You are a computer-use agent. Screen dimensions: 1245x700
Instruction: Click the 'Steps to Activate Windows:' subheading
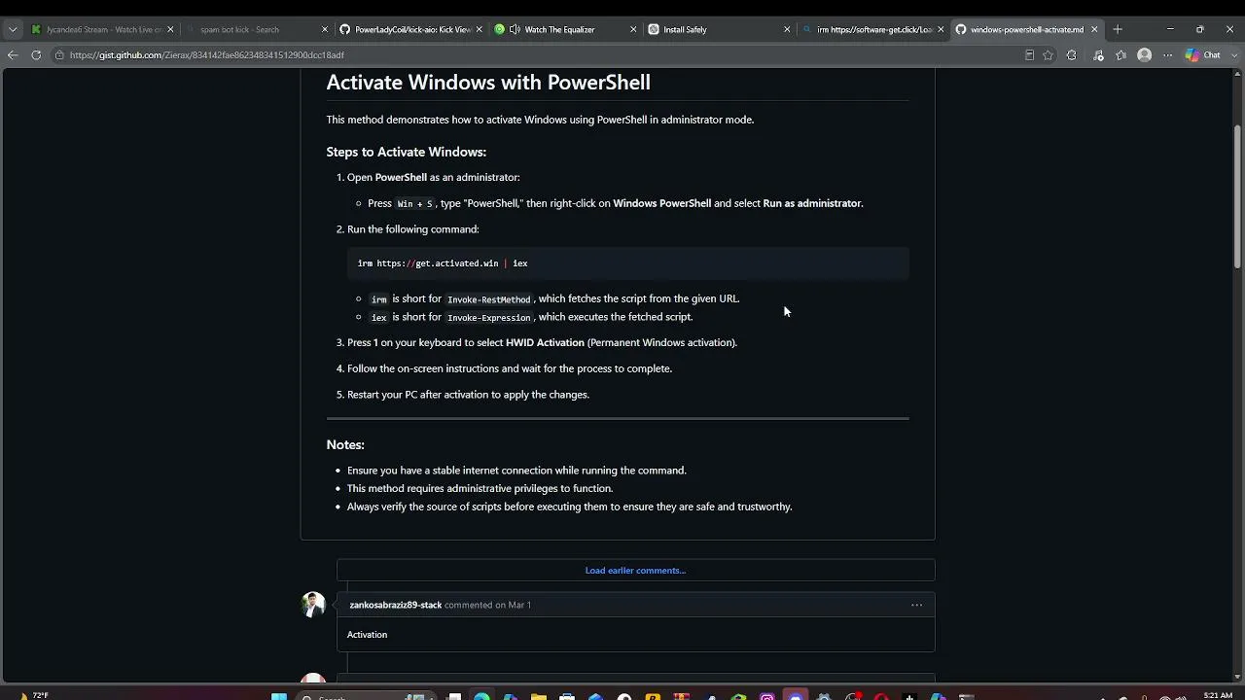[407, 152]
